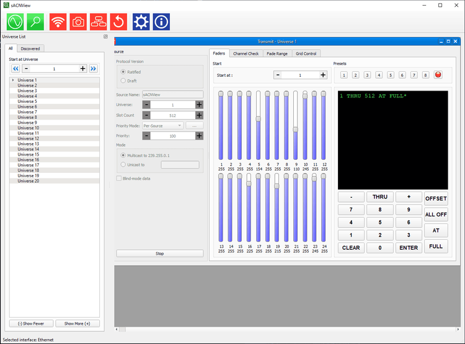Increase the Universe number with plus
465x344 pixels.
point(199,105)
